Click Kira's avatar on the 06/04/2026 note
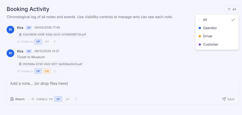Viewport: 242px width, 115px height. [x=10, y=30]
